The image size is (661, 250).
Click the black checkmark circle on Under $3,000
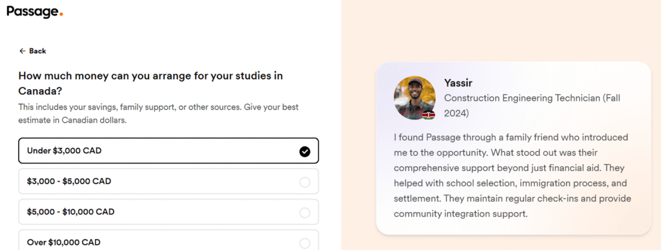[305, 151]
